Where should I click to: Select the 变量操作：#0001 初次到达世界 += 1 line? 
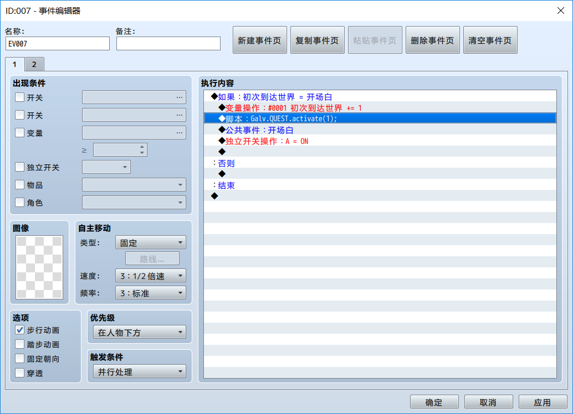(x=380, y=108)
